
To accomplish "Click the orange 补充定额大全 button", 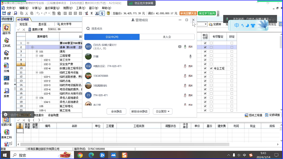I will coord(188,13).
